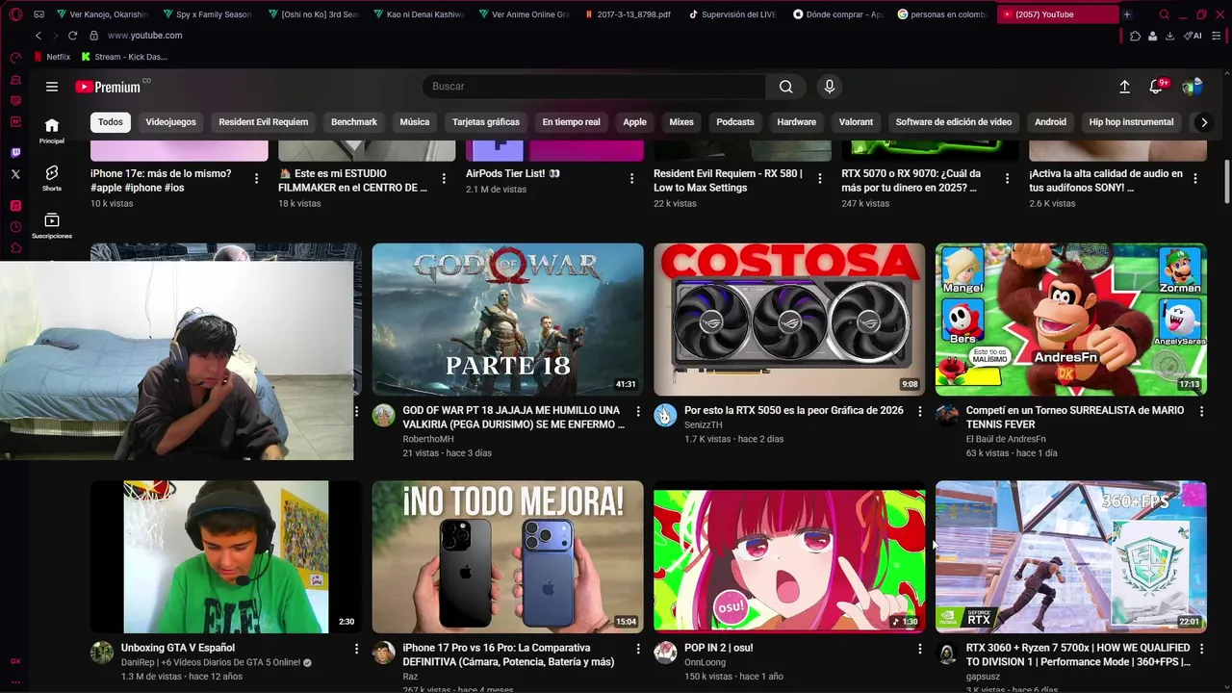Screen dimensions: 1232x693
Task: Open options for 'iPhone 17e' short
Action: coord(256,178)
